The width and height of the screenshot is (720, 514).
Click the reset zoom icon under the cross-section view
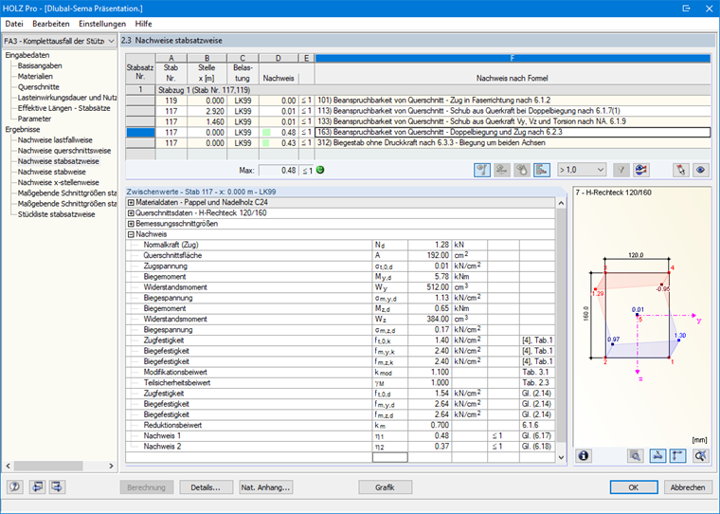[701, 455]
